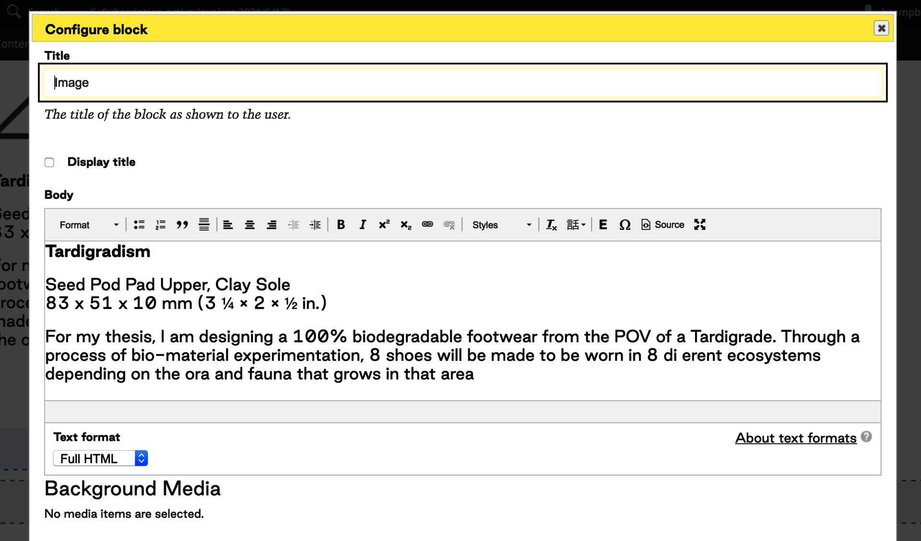
Task: Apply block quote formatting
Action: click(182, 225)
